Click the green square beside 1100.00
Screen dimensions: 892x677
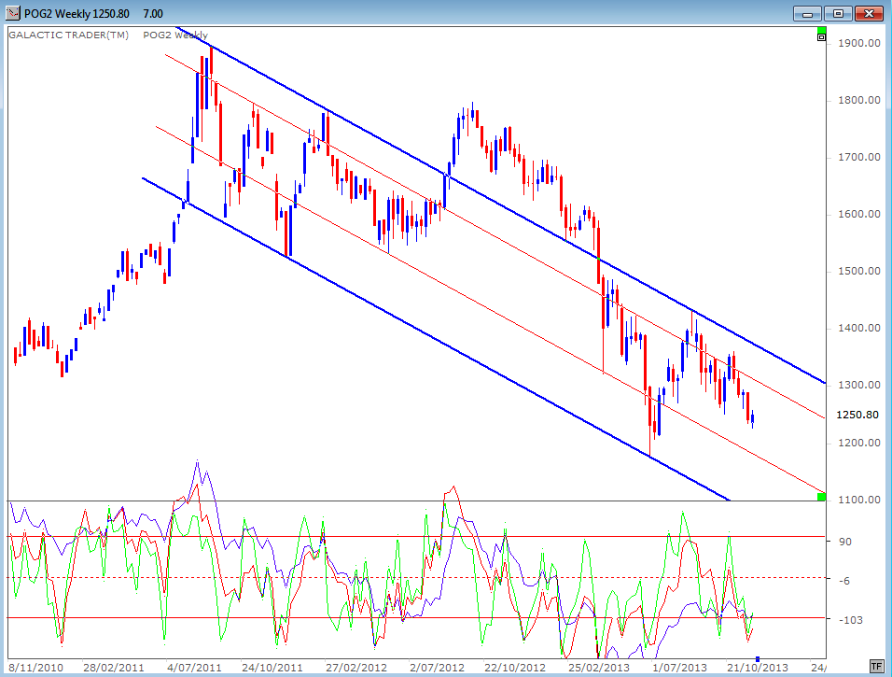[x=821, y=497]
